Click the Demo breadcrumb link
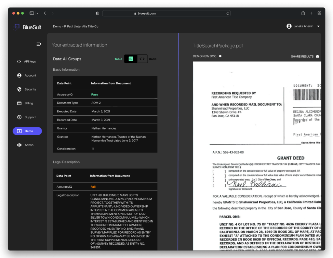 [x=57, y=26]
